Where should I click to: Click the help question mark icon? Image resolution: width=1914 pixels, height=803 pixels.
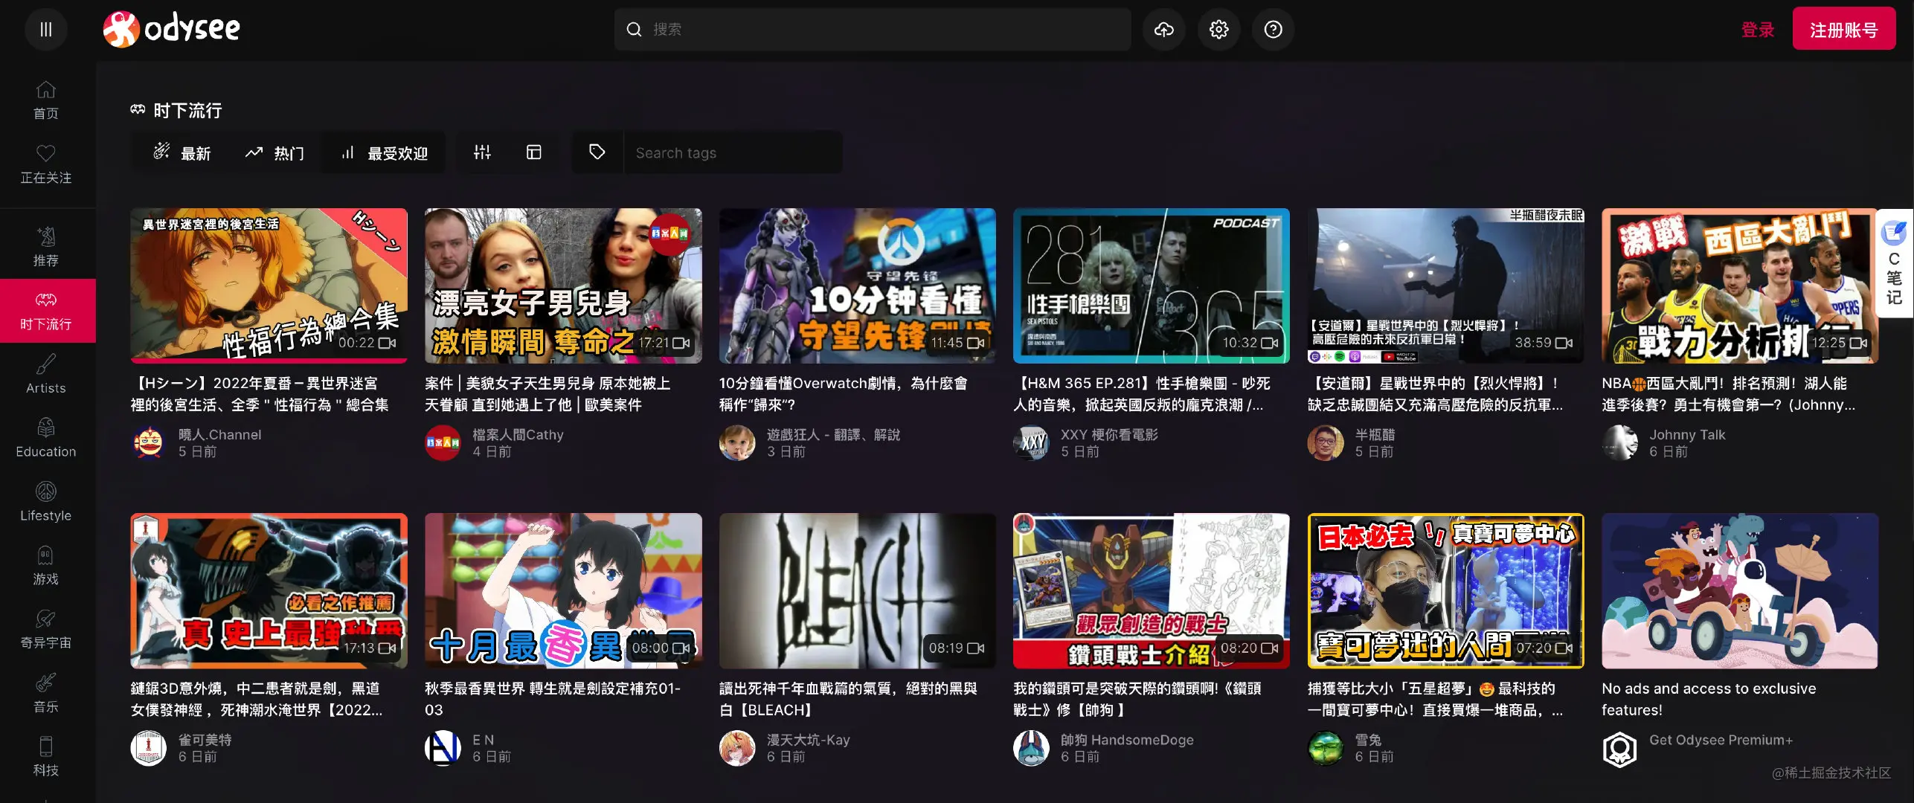pos(1273,30)
